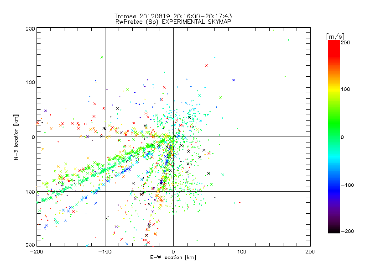Click the N-S axis tick label "100"
The height and width of the screenshot is (274, 365).
coord(30,82)
